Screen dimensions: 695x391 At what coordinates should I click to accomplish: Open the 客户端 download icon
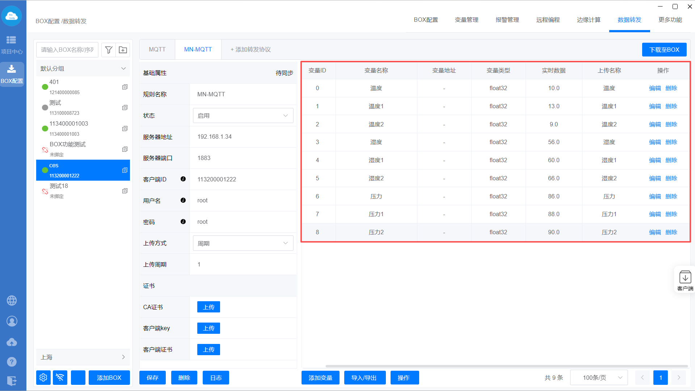pos(685,278)
